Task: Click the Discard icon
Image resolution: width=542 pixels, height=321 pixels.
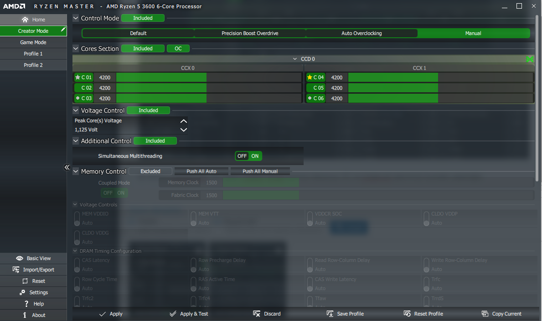Action: (257, 314)
